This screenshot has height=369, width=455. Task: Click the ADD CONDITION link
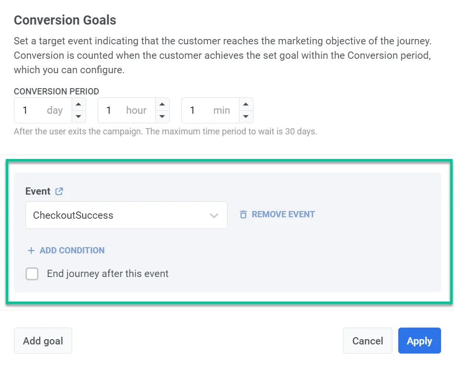tap(72, 250)
